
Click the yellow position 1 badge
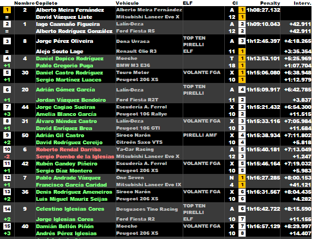(7, 10)
